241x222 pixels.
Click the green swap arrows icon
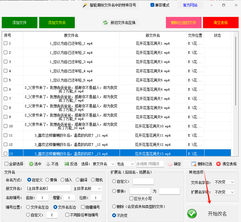[x=105, y=23]
